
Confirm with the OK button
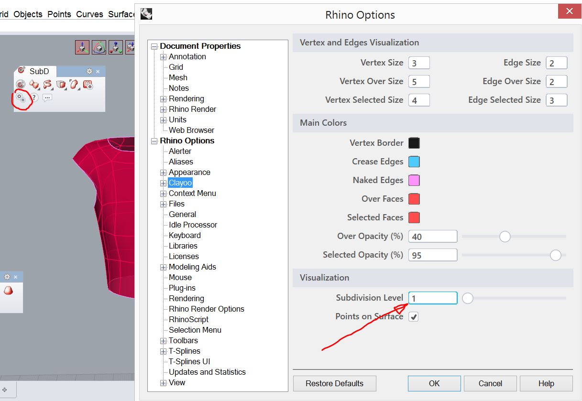[x=434, y=383]
